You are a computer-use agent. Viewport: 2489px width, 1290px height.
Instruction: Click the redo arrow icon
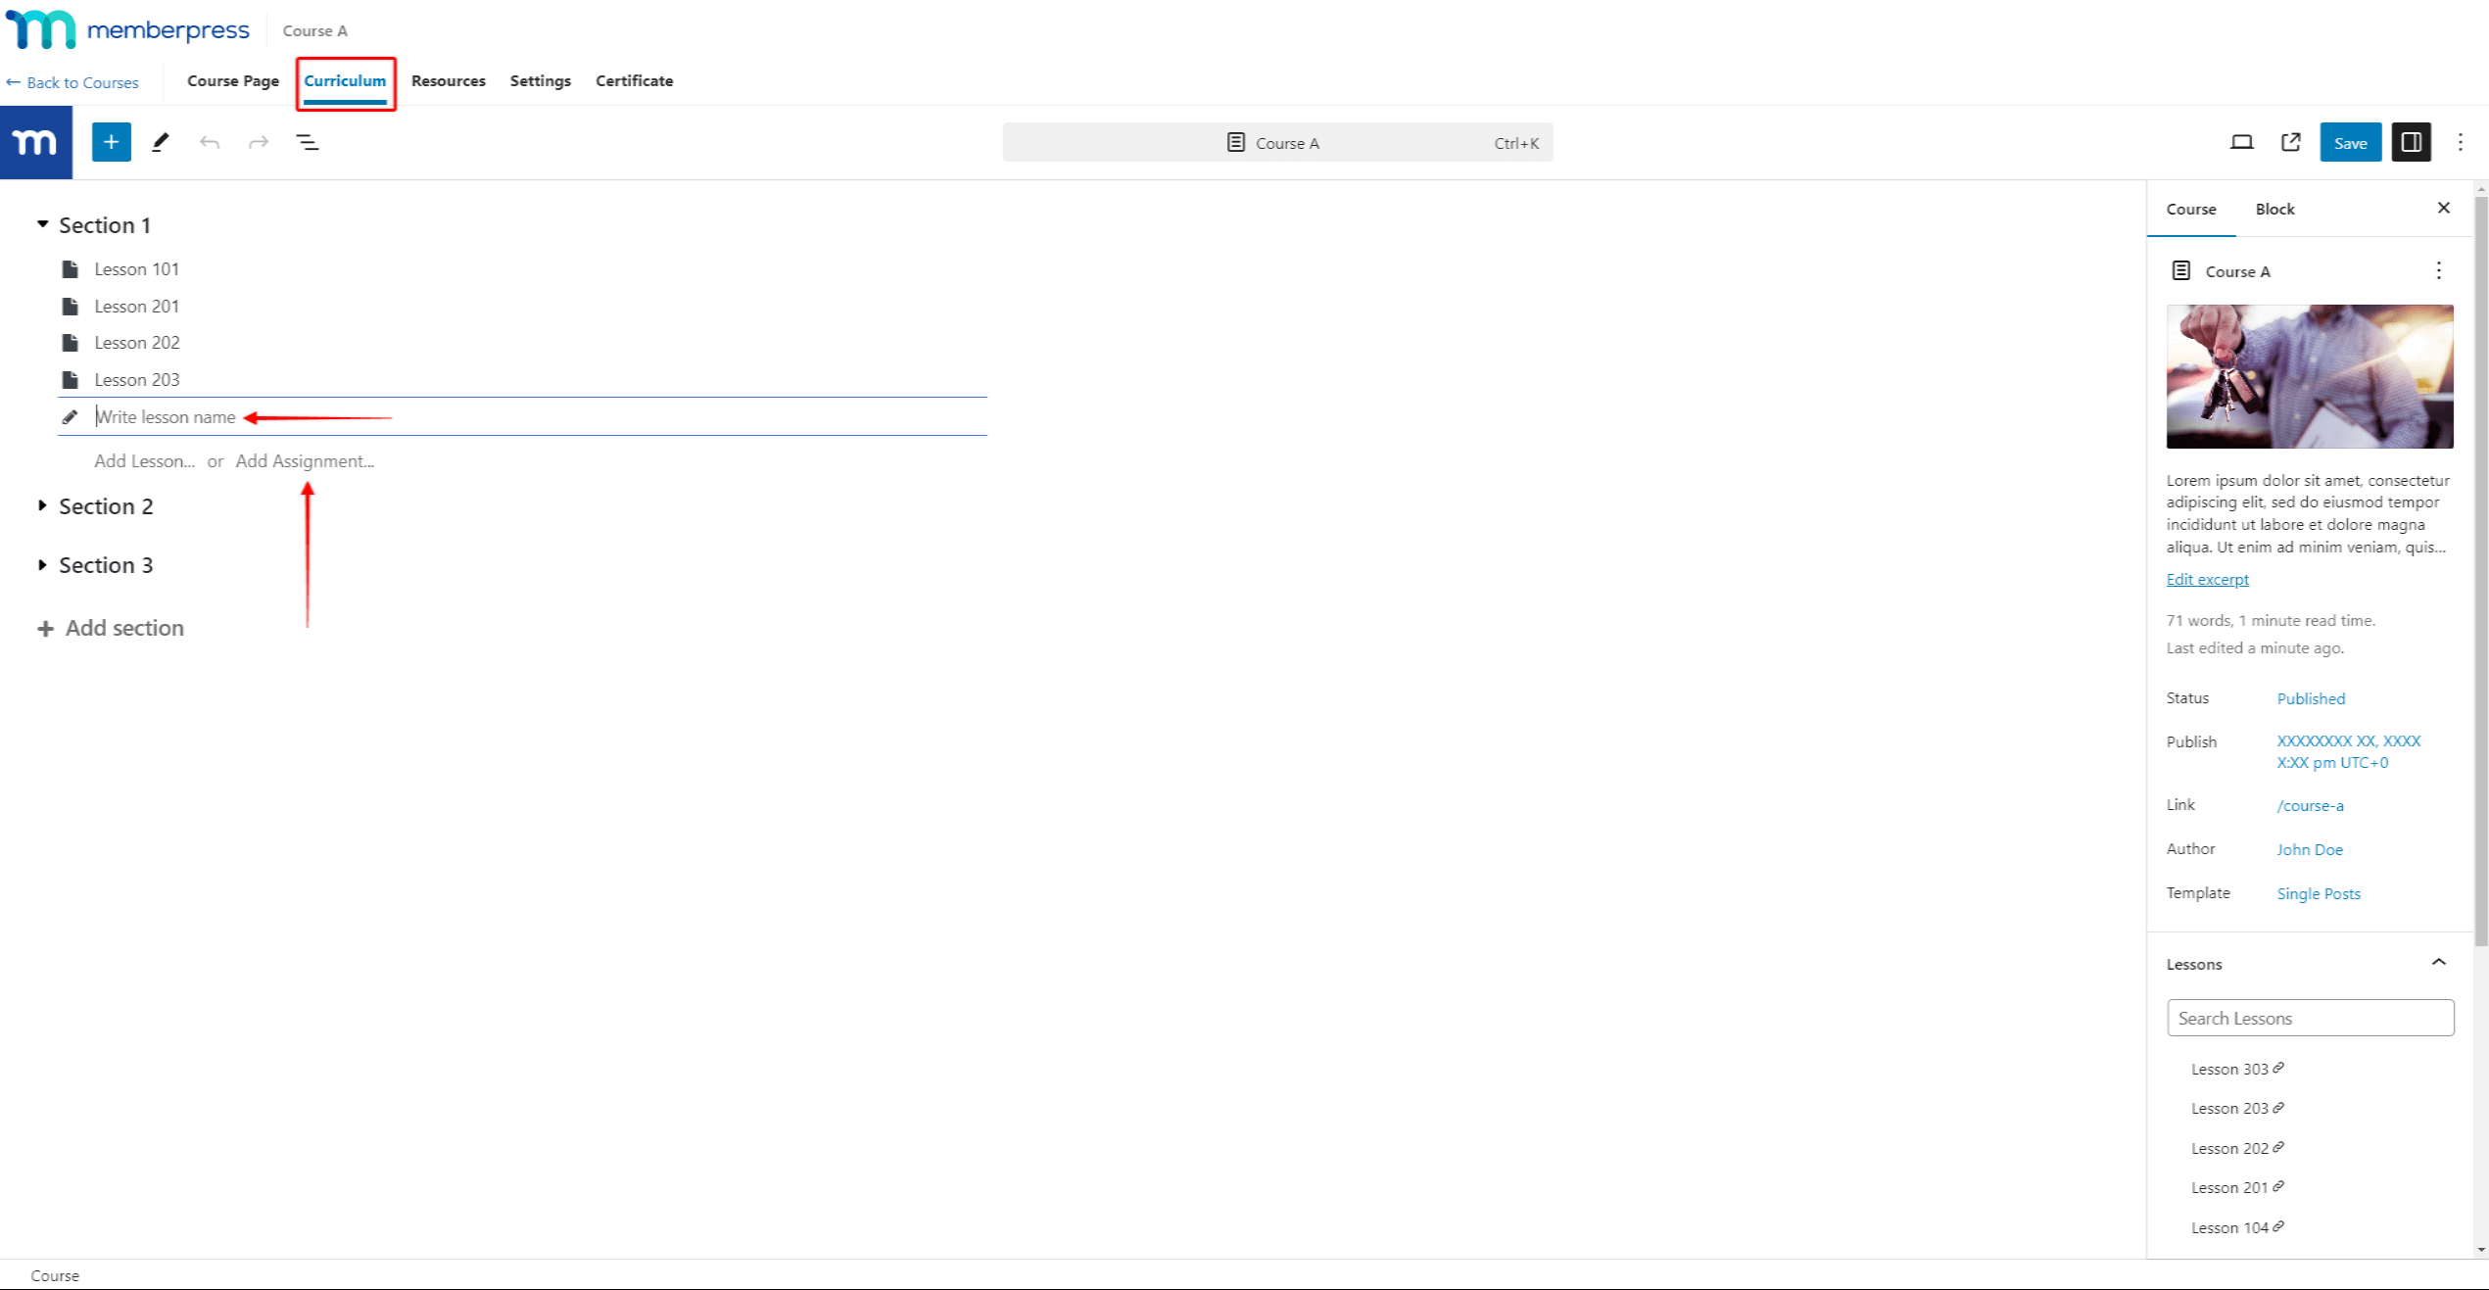257,143
